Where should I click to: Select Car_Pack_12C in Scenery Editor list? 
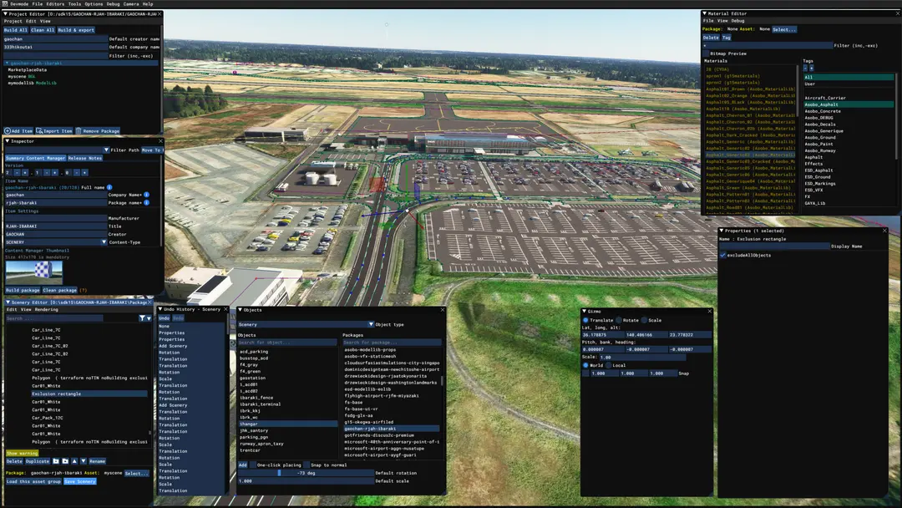pyautogui.click(x=47, y=418)
